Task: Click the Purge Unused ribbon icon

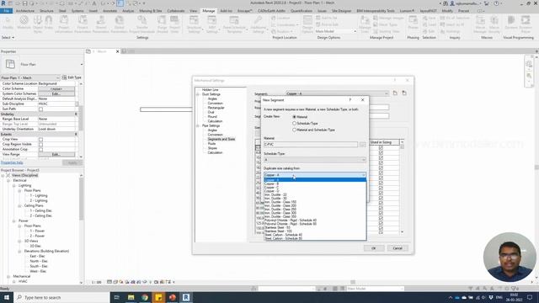Action: point(162,24)
